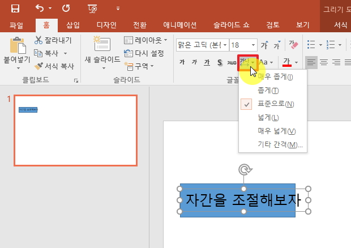Undo the last action
Screen dimensions: 351x248
tap(40, 8)
